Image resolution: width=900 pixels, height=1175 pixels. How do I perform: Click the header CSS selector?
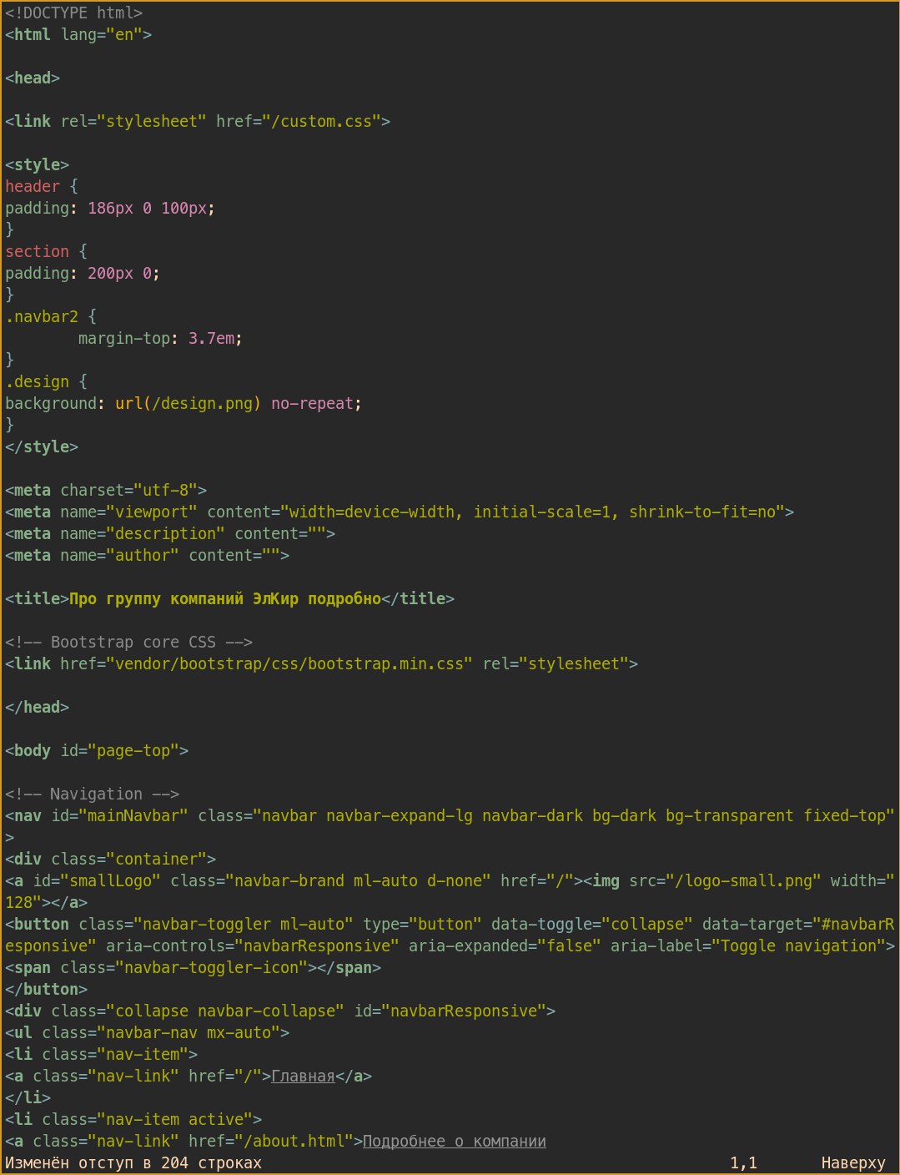(33, 186)
